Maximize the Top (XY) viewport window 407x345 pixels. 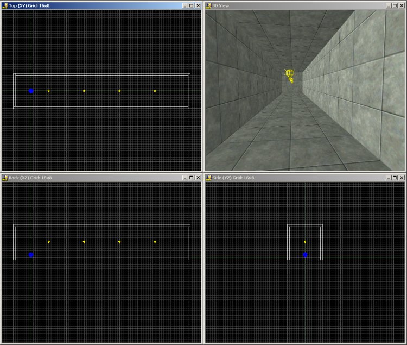[191, 5]
